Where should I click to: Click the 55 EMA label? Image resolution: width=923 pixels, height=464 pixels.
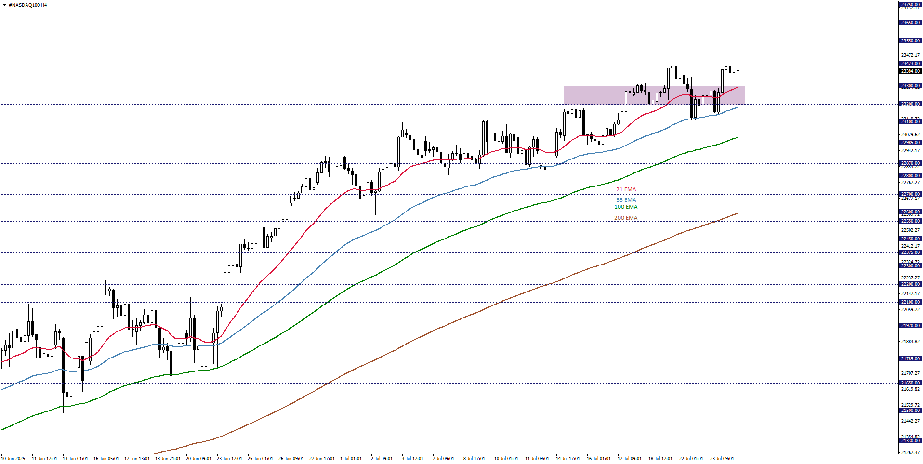(x=626, y=200)
